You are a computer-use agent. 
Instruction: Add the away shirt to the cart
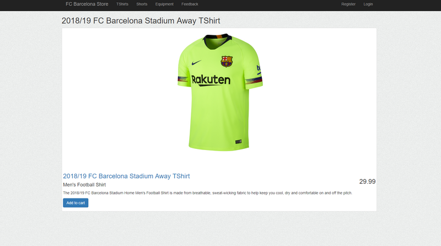click(x=76, y=203)
